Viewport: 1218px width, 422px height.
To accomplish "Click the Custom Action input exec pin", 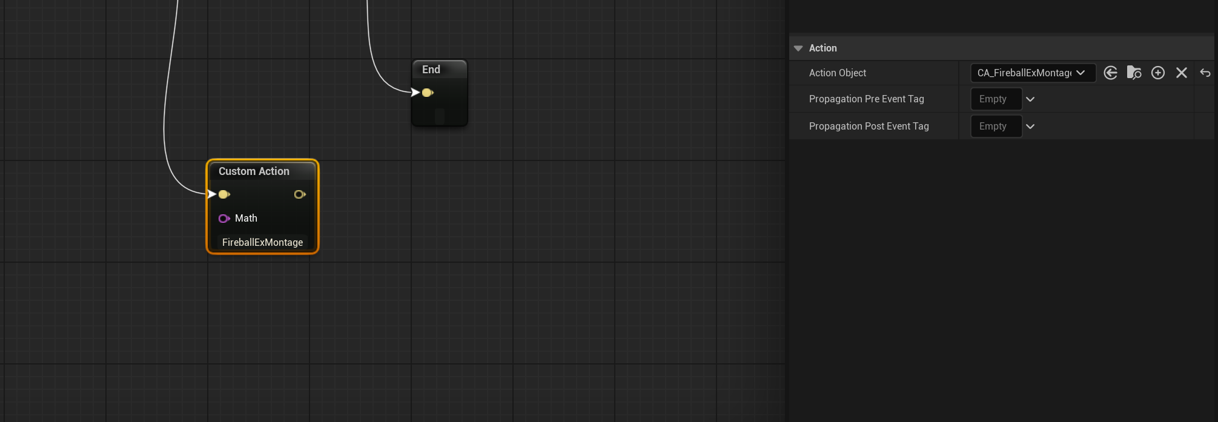I will pyautogui.click(x=224, y=194).
